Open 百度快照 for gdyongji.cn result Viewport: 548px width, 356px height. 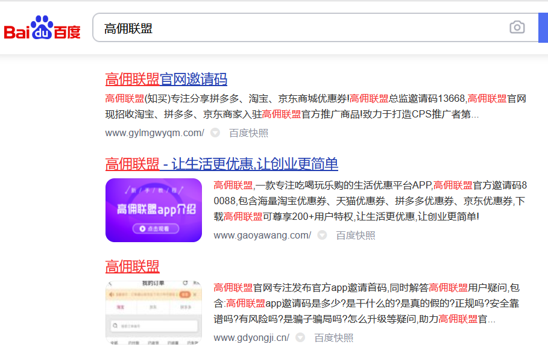pyautogui.click(x=334, y=338)
